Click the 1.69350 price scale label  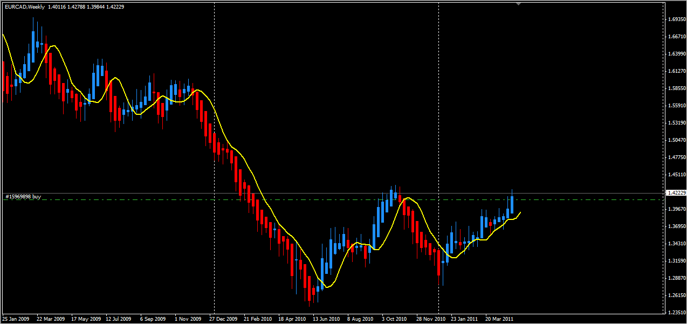point(676,19)
